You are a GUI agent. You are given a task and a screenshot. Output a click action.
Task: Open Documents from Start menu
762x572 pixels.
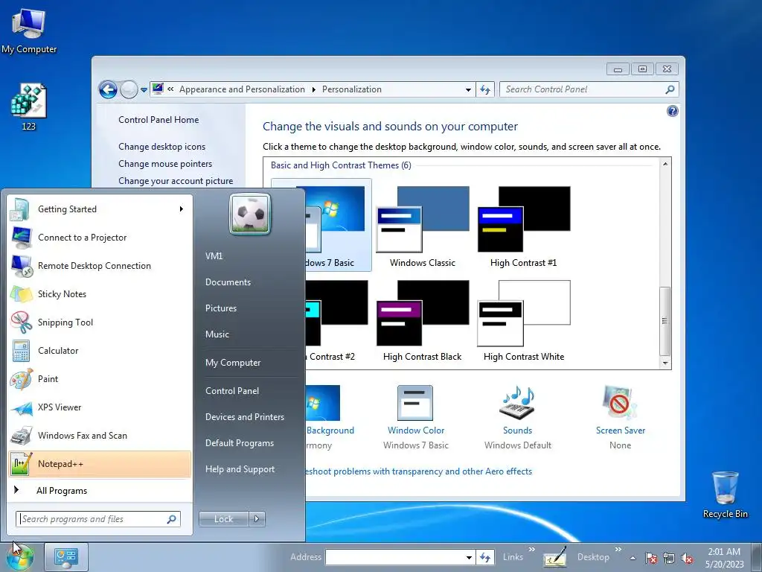point(228,282)
